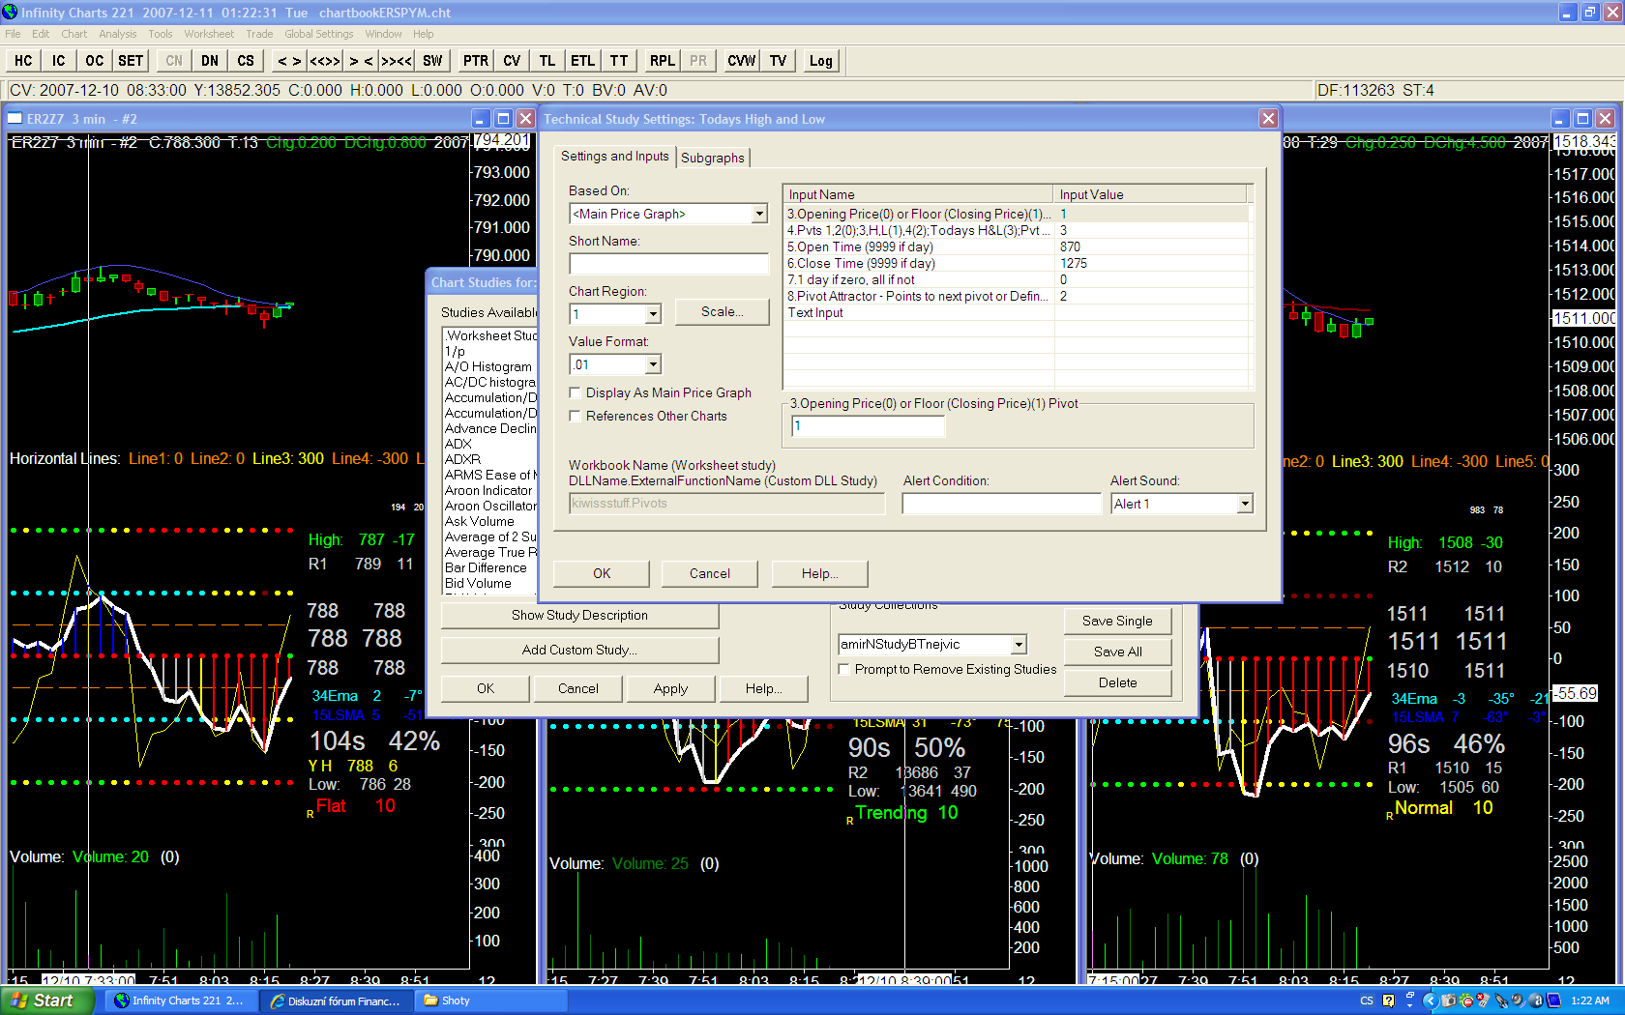The image size is (1625, 1015).
Task: Click the RPL toolbar button
Action: point(662,61)
